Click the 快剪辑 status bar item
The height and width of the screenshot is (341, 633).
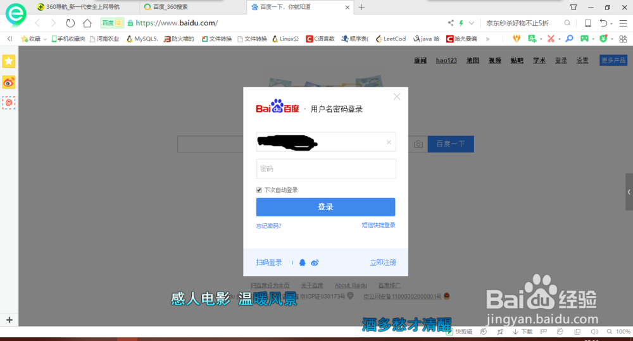click(x=459, y=332)
